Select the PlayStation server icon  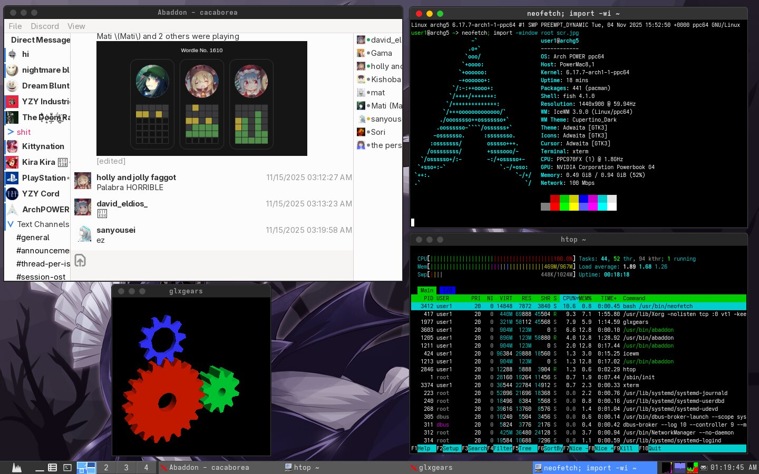pos(12,178)
